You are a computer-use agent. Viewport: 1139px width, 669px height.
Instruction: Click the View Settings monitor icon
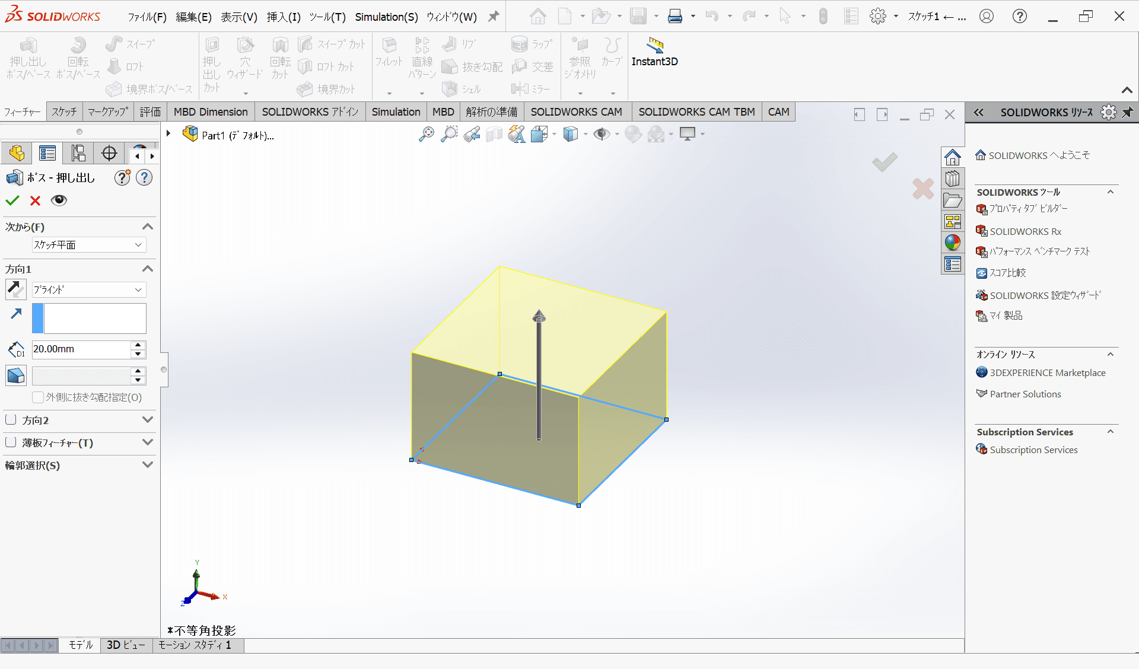click(x=688, y=134)
